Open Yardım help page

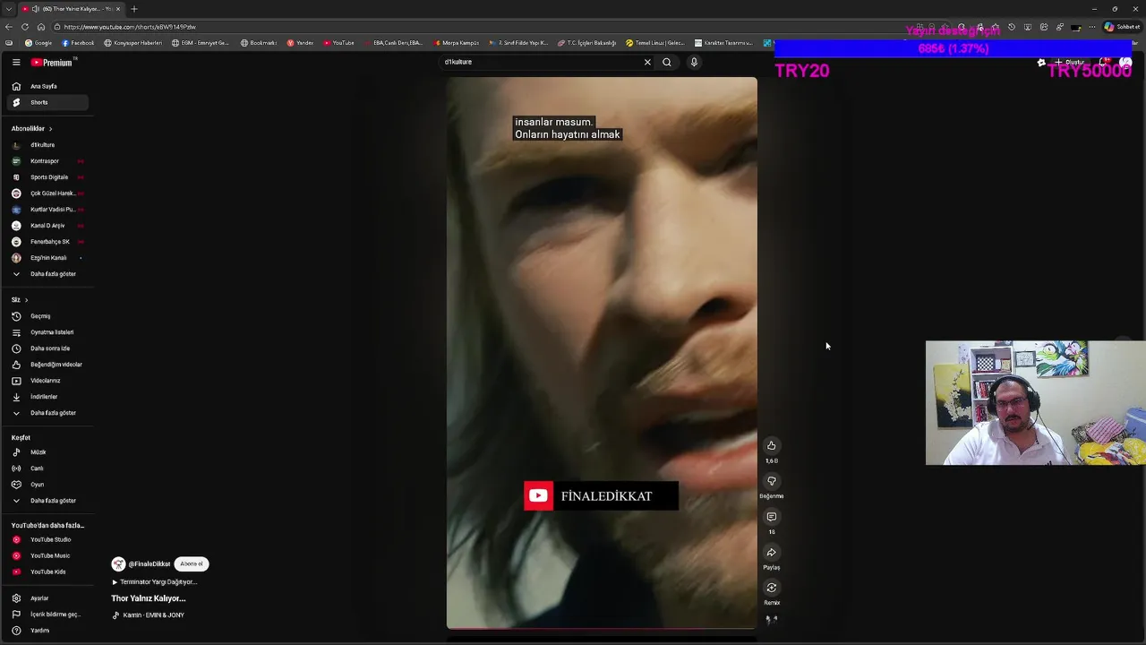(47, 630)
